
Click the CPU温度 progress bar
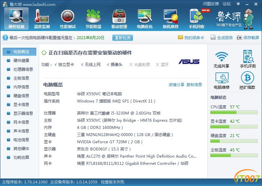click(234, 113)
